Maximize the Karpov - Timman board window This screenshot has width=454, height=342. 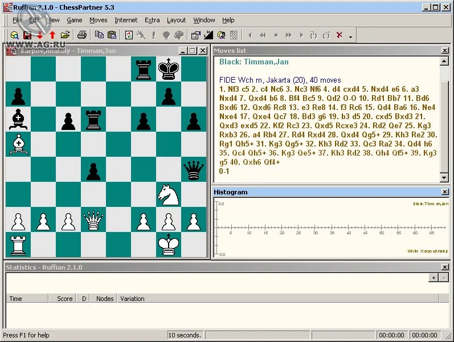tap(193, 51)
